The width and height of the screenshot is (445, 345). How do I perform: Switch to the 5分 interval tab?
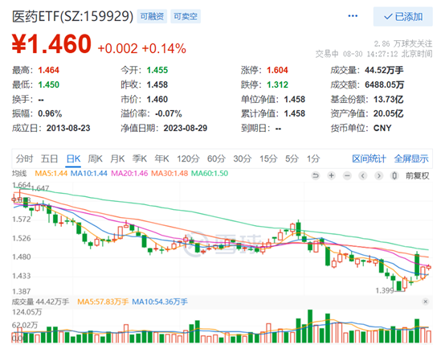click(292, 158)
